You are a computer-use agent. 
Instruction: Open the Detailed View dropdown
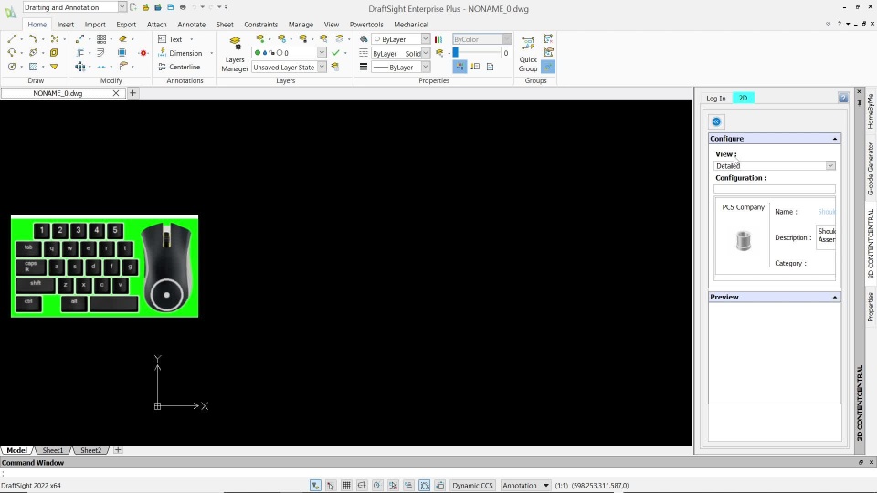click(830, 165)
